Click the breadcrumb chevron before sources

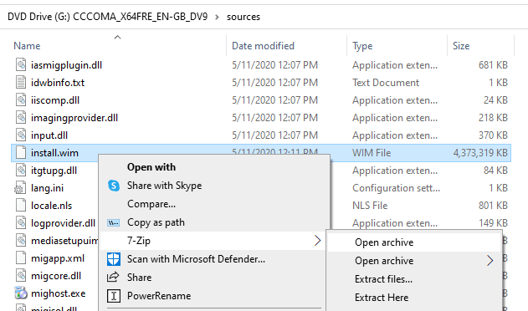[217, 17]
